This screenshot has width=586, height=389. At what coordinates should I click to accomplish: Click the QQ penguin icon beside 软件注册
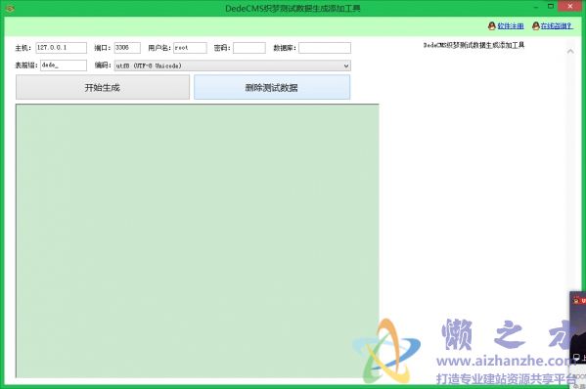click(x=492, y=25)
